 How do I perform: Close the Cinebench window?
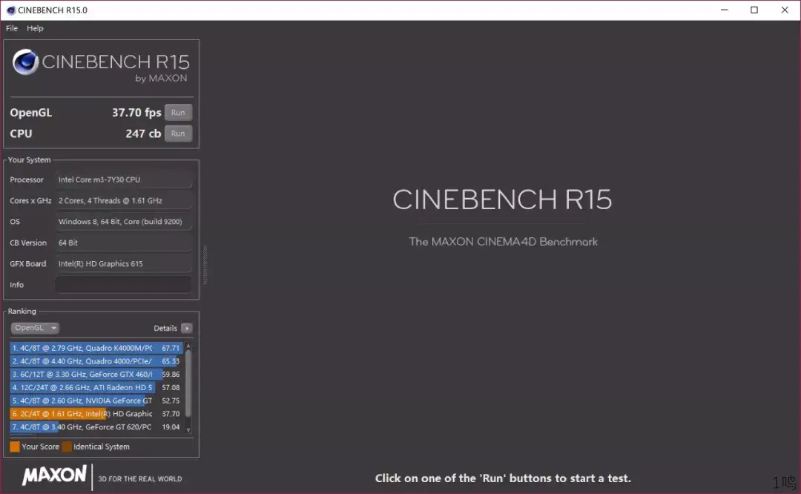coord(785,10)
